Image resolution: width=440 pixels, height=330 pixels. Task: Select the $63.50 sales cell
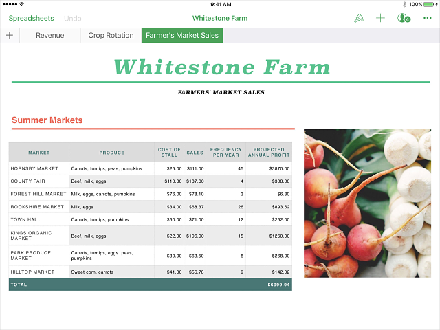195,256
